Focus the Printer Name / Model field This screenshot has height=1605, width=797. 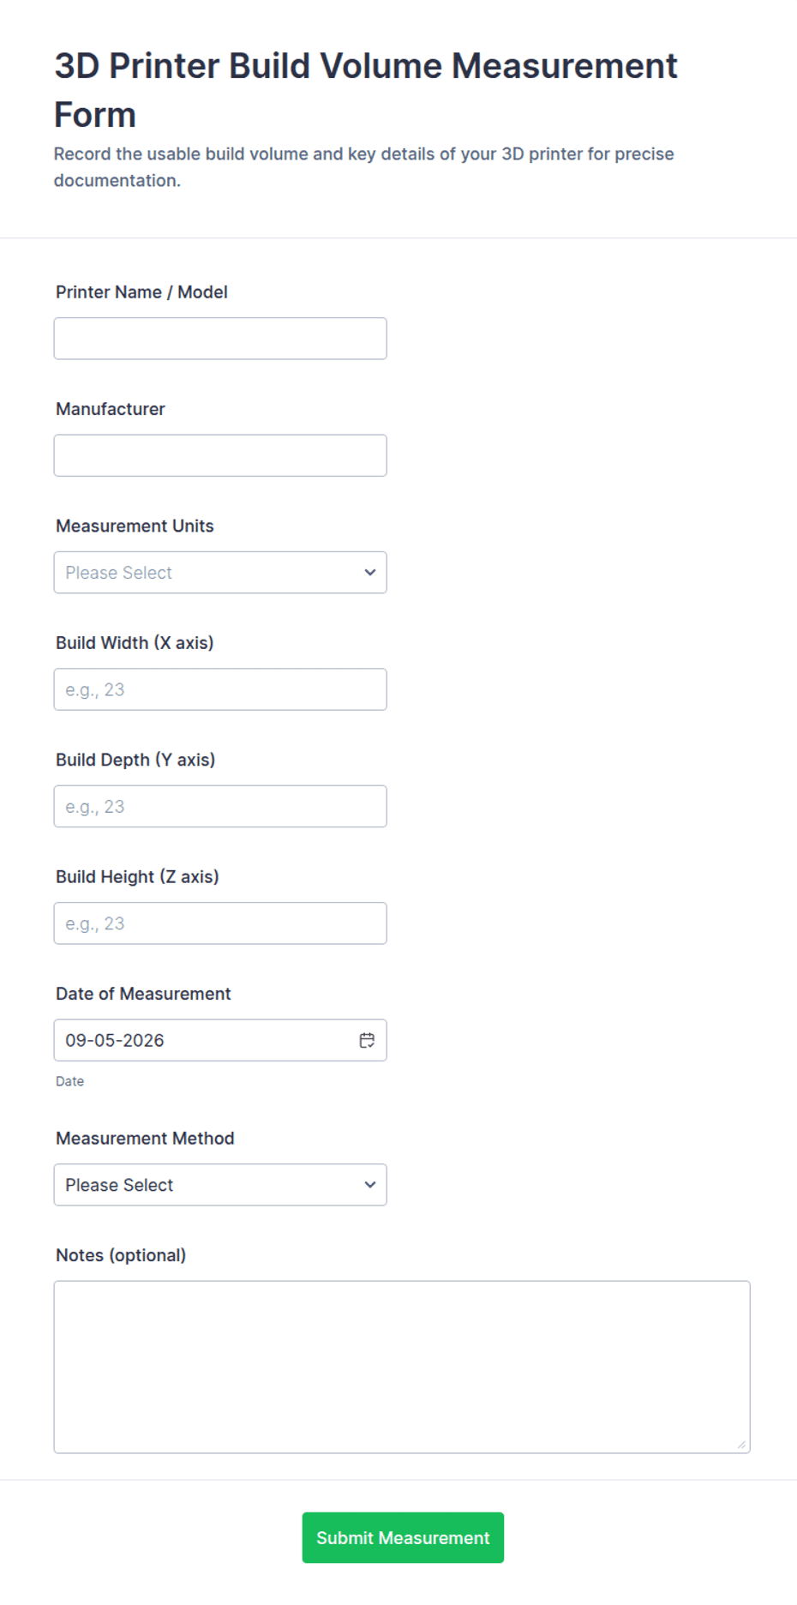click(220, 339)
